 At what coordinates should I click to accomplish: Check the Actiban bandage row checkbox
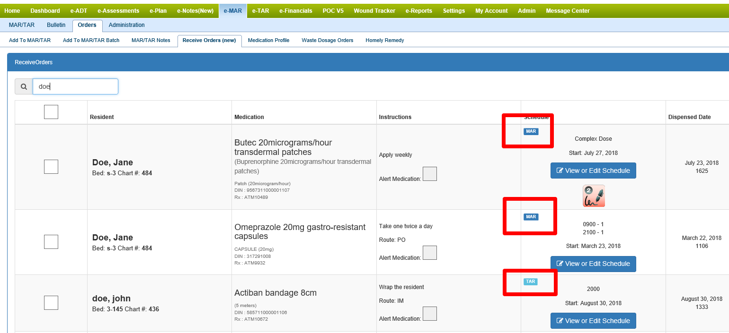coord(51,303)
